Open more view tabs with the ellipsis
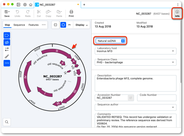184x136 pixels. tap(44, 25)
